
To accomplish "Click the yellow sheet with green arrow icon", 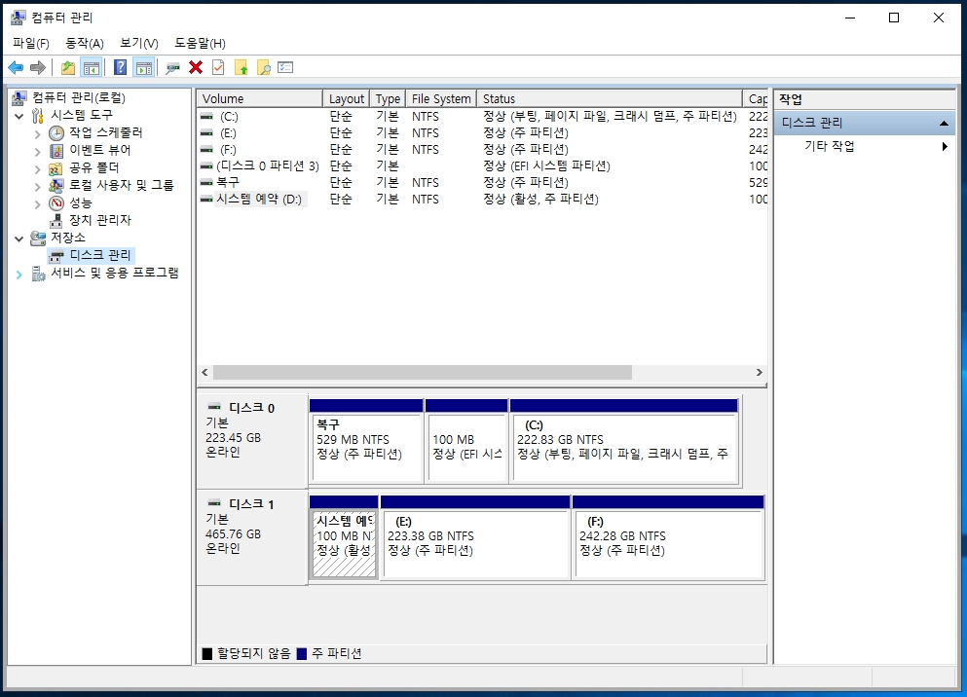I will click(x=242, y=67).
